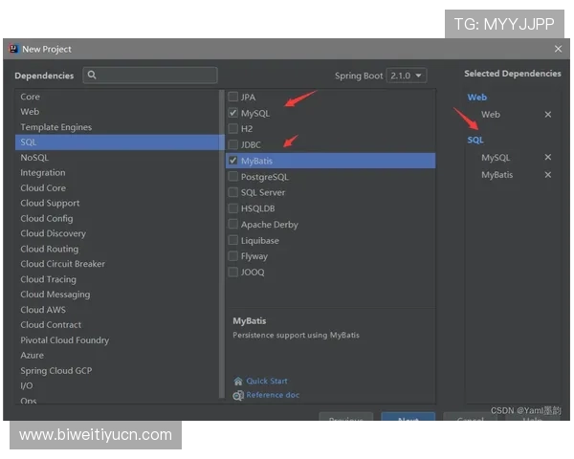The image size is (574, 459).
Task: Click the search magnifier icon in Dependencies
Action: (x=92, y=75)
